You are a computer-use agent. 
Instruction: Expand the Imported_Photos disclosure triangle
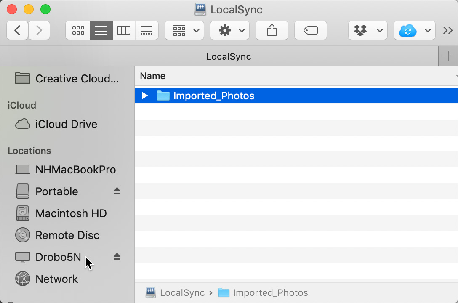point(144,96)
